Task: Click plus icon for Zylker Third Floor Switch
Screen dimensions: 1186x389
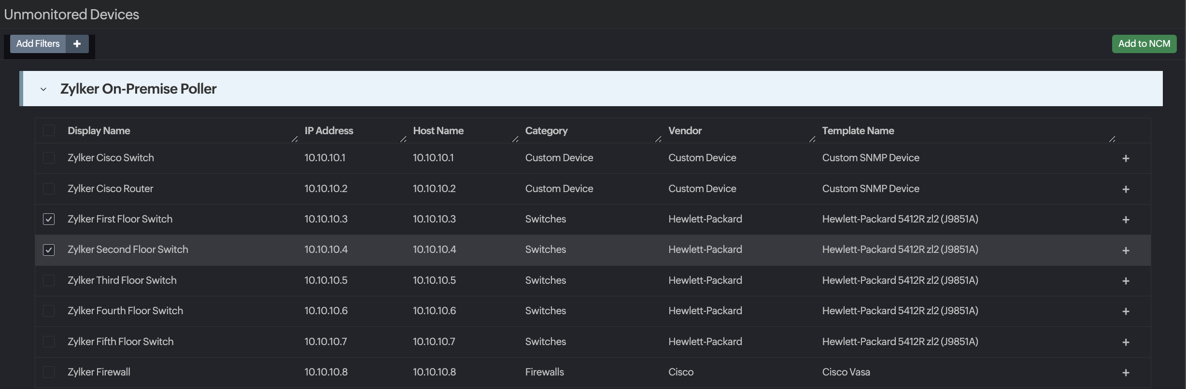Action: [1126, 281]
